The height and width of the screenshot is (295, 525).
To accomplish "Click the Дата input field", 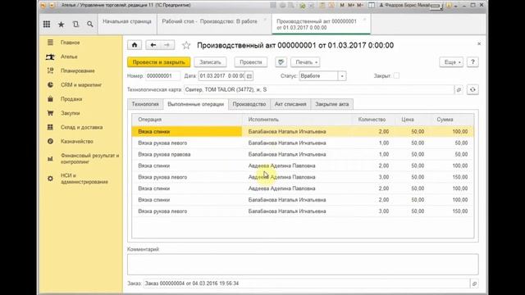I will [221, 76].
